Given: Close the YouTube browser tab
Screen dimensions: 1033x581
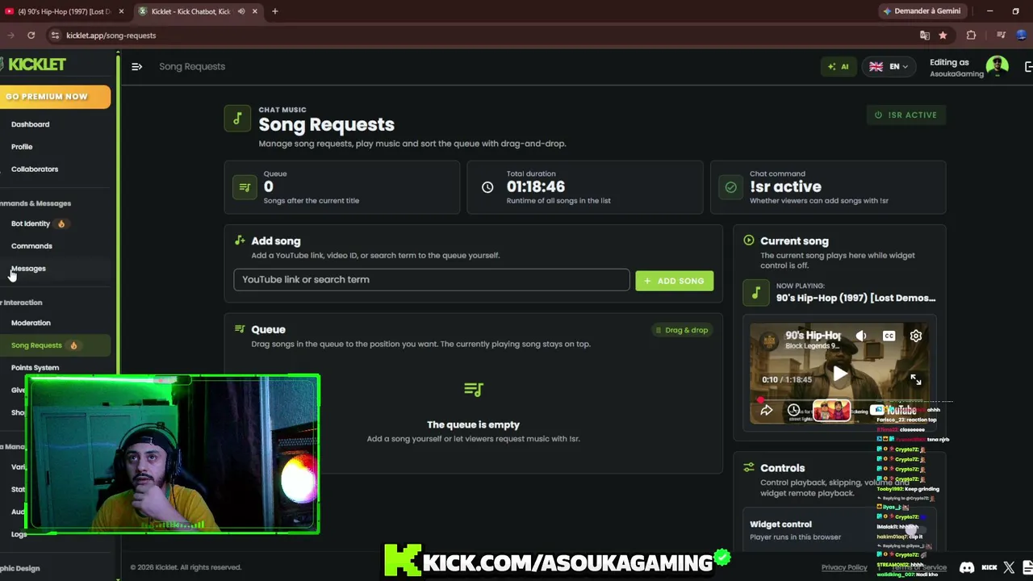Looking at the screenshot, I should tap(121, 11).
